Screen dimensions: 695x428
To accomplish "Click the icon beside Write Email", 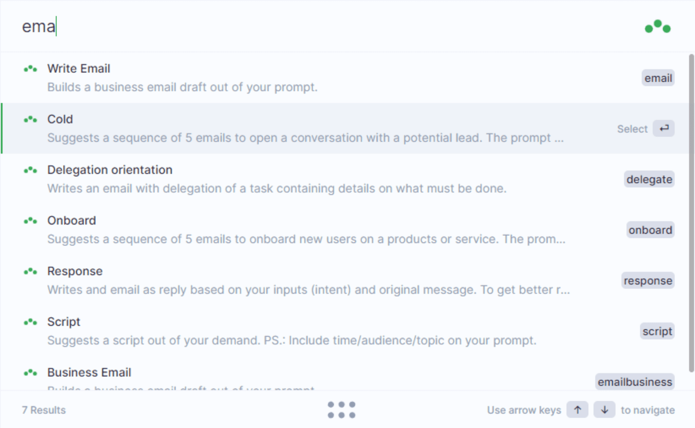I will click(x=31, y=69).
